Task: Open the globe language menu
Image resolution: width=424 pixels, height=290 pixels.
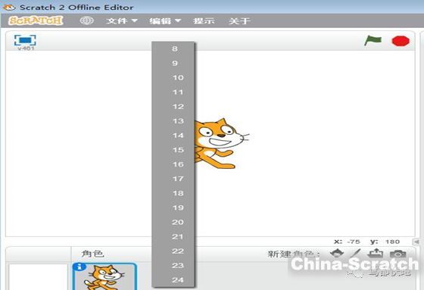Action: pos(87,20)
